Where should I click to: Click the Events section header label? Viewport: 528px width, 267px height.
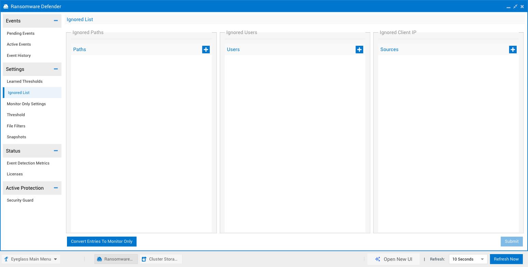(x=13, y=21)
